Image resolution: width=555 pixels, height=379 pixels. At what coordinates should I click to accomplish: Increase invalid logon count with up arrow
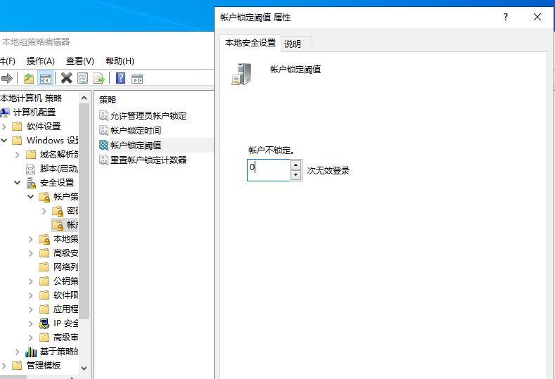pos(296,165)
